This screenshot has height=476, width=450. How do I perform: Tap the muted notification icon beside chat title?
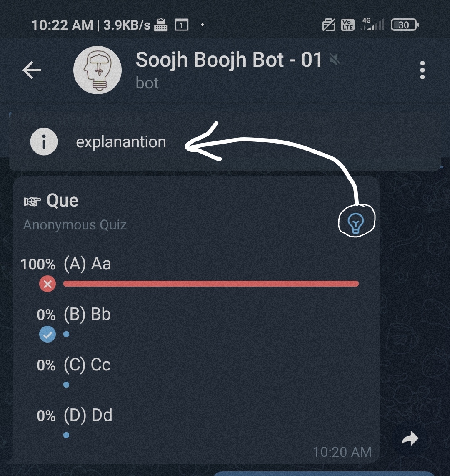point(336,60)
